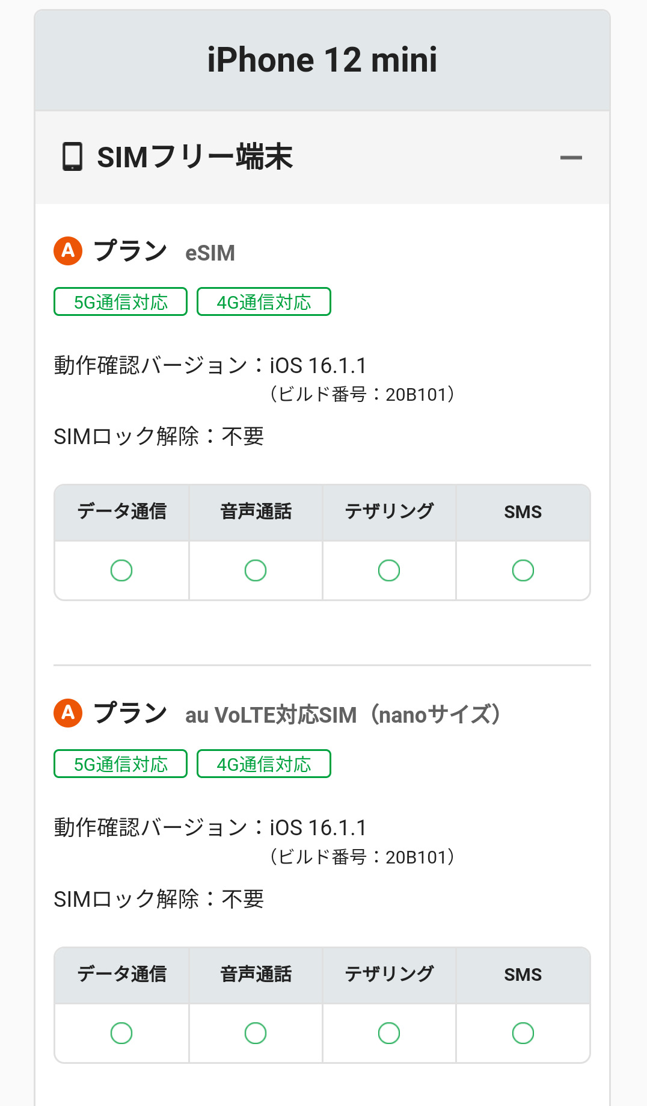Click the データ通信 circle in au VoLTE table
This screenshot has height=1106, width=647.
[121, 1033]
